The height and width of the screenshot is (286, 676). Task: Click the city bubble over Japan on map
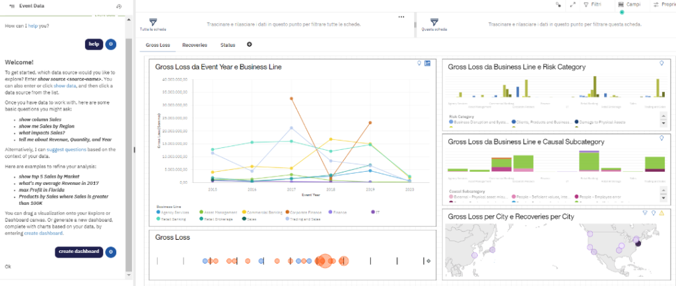click(x=492, y=250)
